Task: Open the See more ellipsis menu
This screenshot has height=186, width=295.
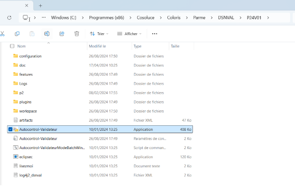Action: [155, 34]
